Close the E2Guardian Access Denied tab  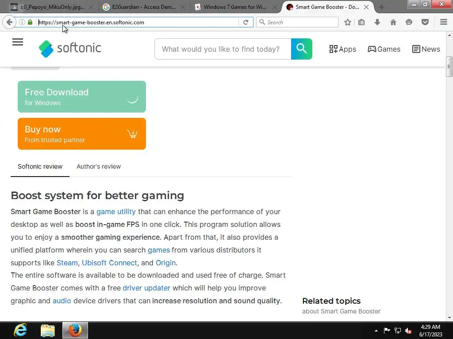[x=183, y=7]
